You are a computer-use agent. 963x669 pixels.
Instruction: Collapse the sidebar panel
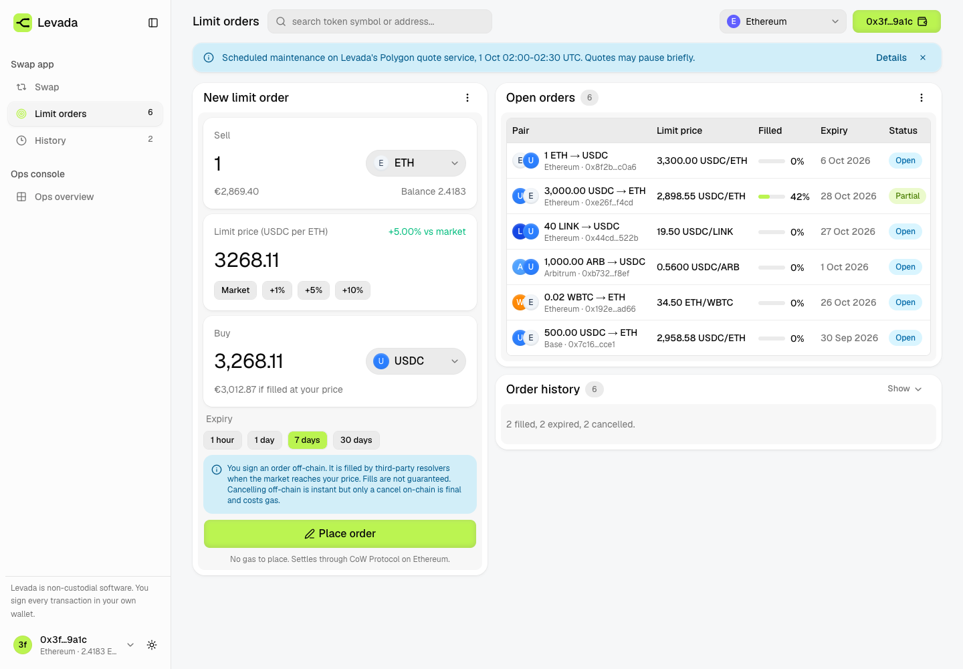(x=153, y=23)
